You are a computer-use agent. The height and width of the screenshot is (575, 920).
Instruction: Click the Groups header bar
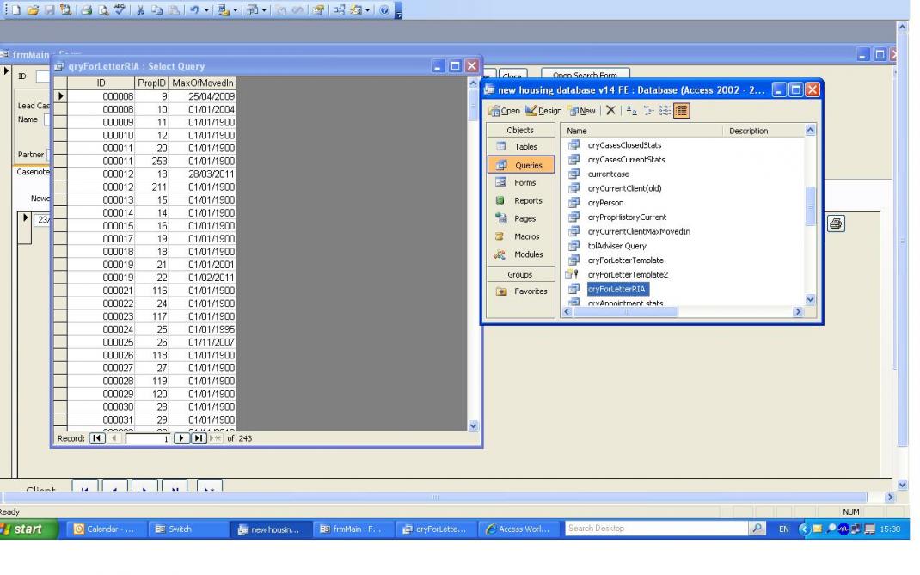[520, 274]
